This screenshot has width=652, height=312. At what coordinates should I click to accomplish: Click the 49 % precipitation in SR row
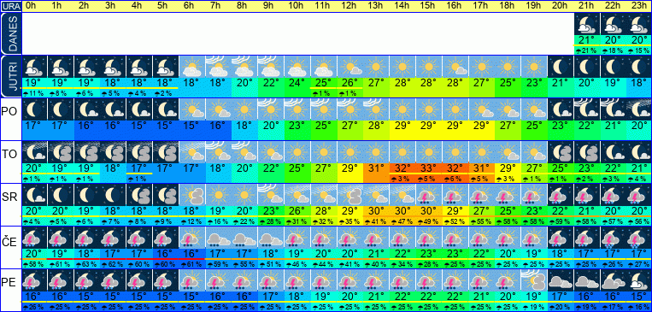429,221
